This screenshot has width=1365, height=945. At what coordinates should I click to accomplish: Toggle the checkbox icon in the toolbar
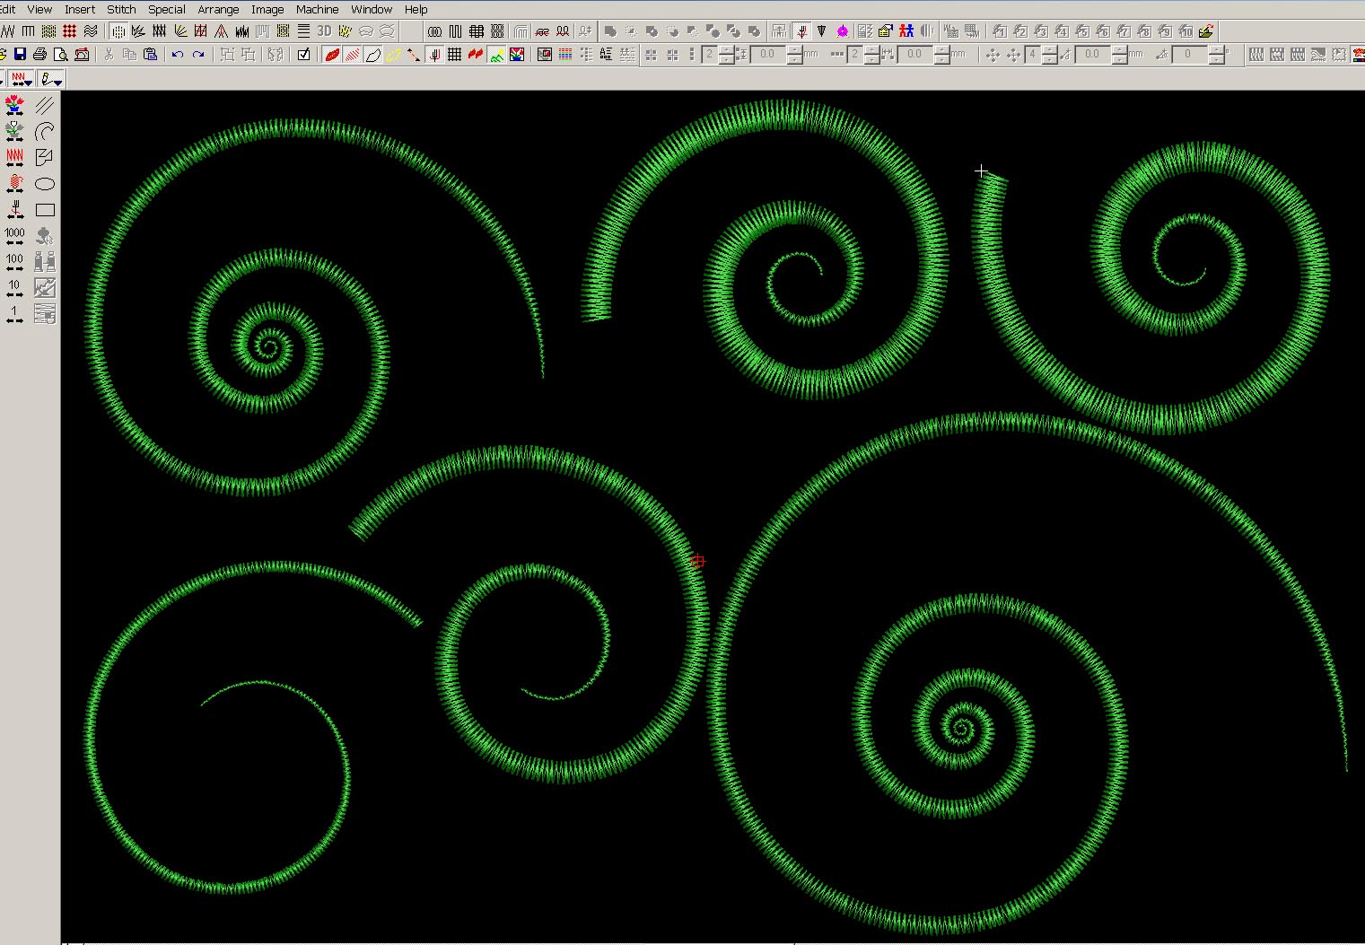[x=303, y=55]
